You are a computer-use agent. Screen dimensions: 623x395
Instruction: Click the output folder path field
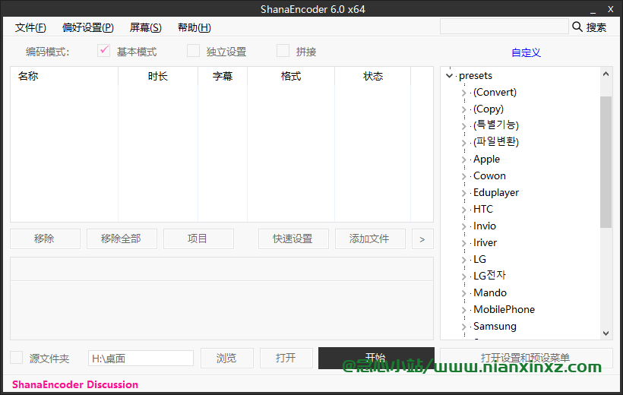(x=141, y=358)
